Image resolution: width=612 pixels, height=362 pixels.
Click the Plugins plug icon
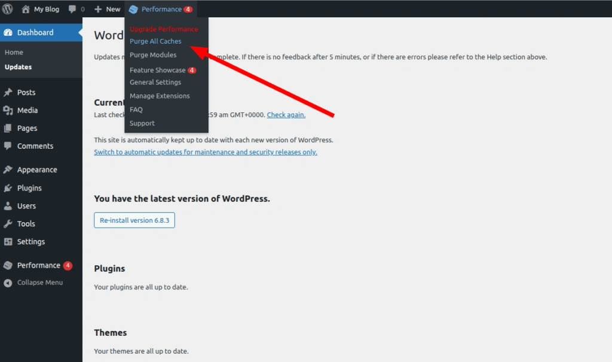point(7,188)
